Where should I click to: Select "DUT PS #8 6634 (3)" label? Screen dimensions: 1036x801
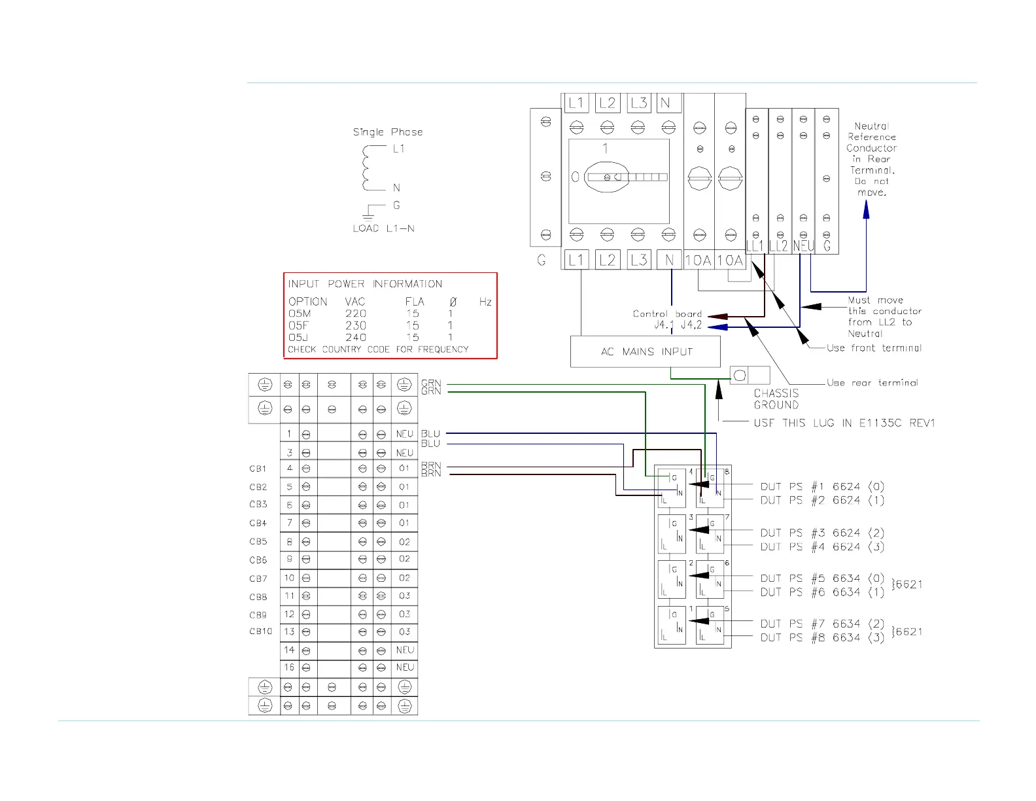(822, 637)
